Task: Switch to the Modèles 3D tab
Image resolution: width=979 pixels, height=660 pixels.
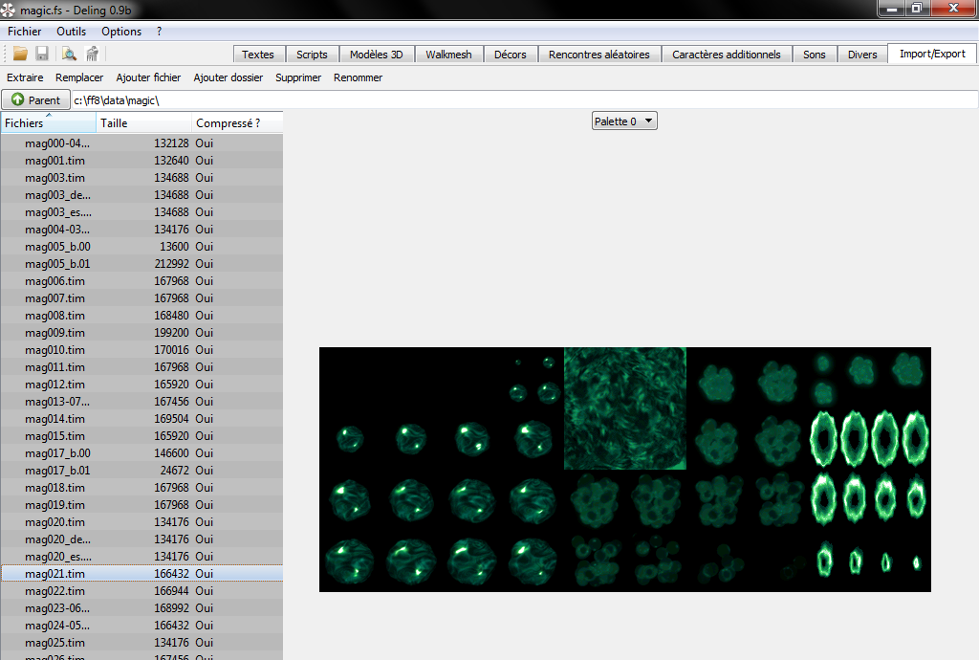Action: tap(377, 55)
